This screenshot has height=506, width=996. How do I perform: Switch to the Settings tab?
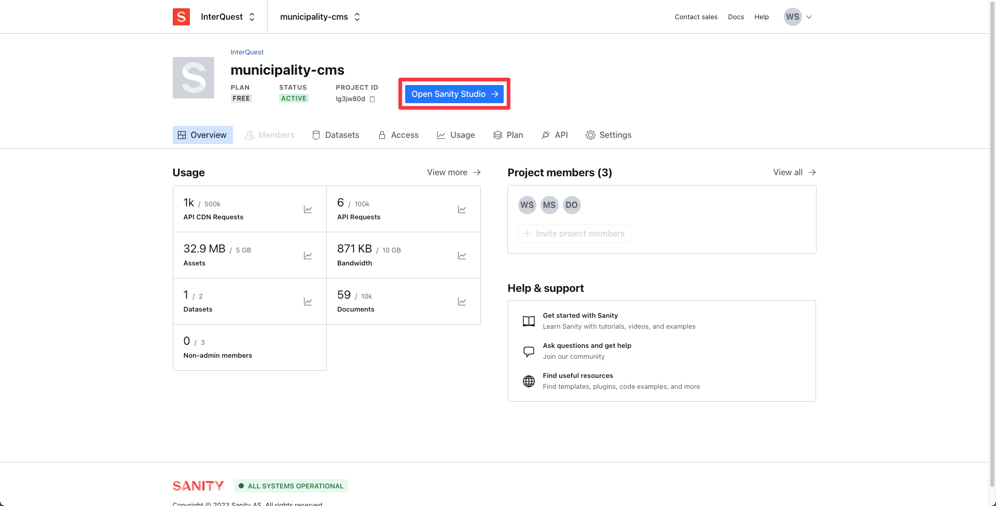[608, 135]
